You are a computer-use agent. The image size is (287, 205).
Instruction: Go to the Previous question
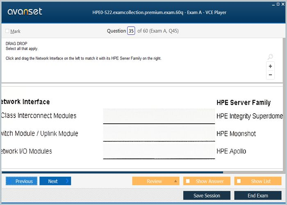pyautogui.click(x=21, y=181)
